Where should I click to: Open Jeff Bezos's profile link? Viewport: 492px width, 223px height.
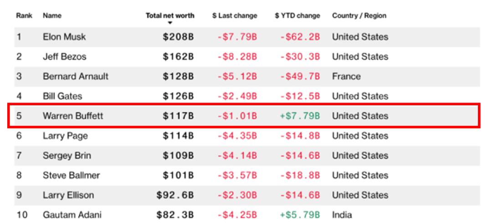(x=64, y=57)
